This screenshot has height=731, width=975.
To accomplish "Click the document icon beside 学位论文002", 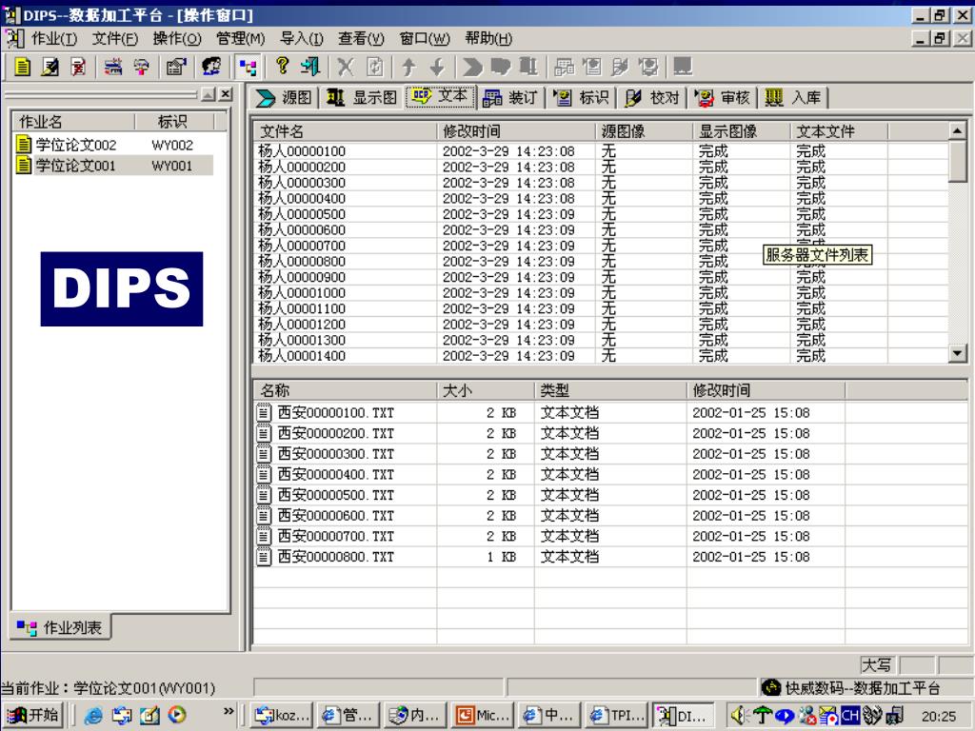I will pyautogui.click(x=24, y=145).
